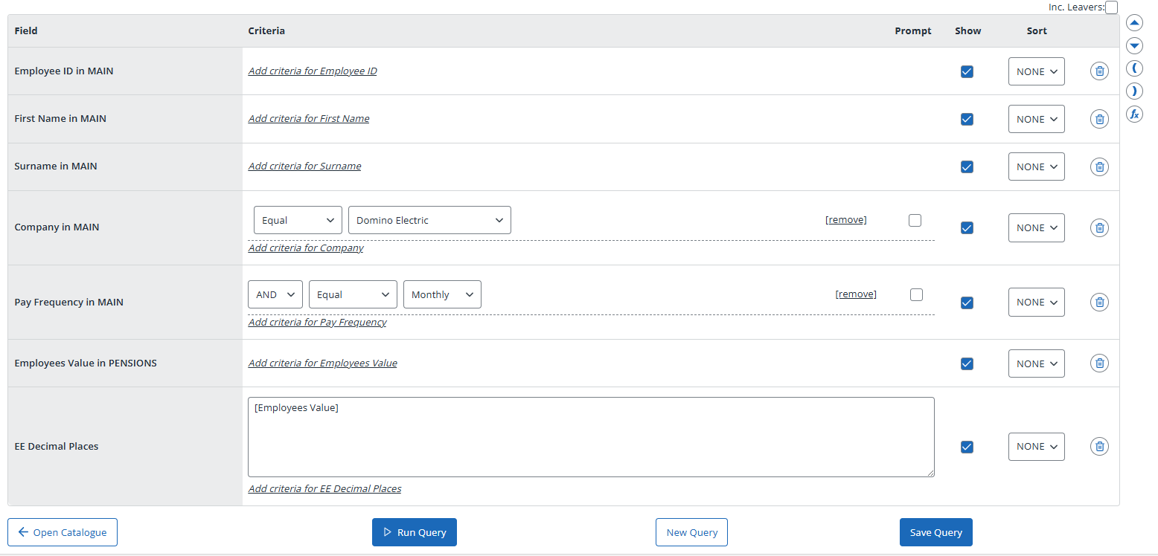The height and width of the screenshot is (556, 1158).
Task: Click the Field column header
Action: 26,31
